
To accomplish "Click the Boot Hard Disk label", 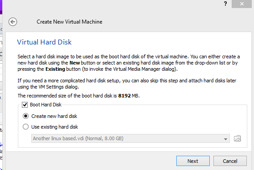I will click(x=46, y=105).
